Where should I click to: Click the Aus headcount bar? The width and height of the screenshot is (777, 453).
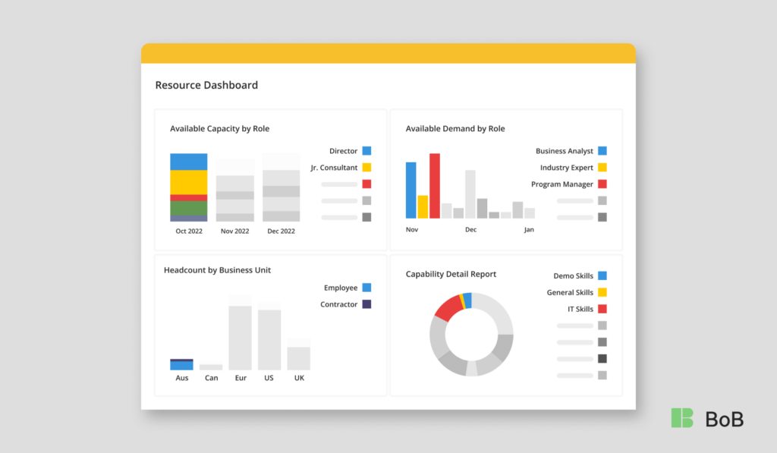(181, 364)
